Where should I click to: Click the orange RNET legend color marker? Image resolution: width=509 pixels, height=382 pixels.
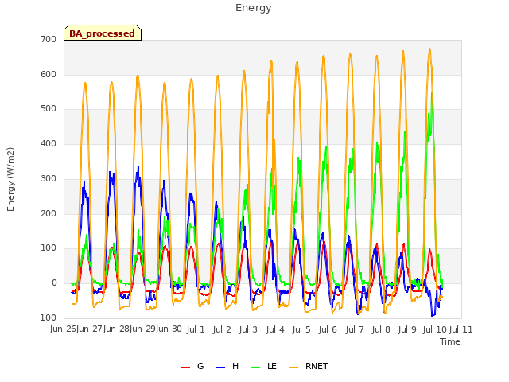[x=293, y=368]
